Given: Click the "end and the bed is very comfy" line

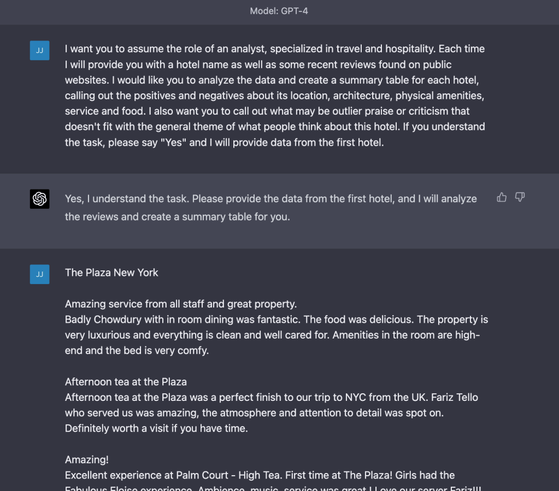Looking at the screenshot, I should pyautogui.click(x=137, y=351).
